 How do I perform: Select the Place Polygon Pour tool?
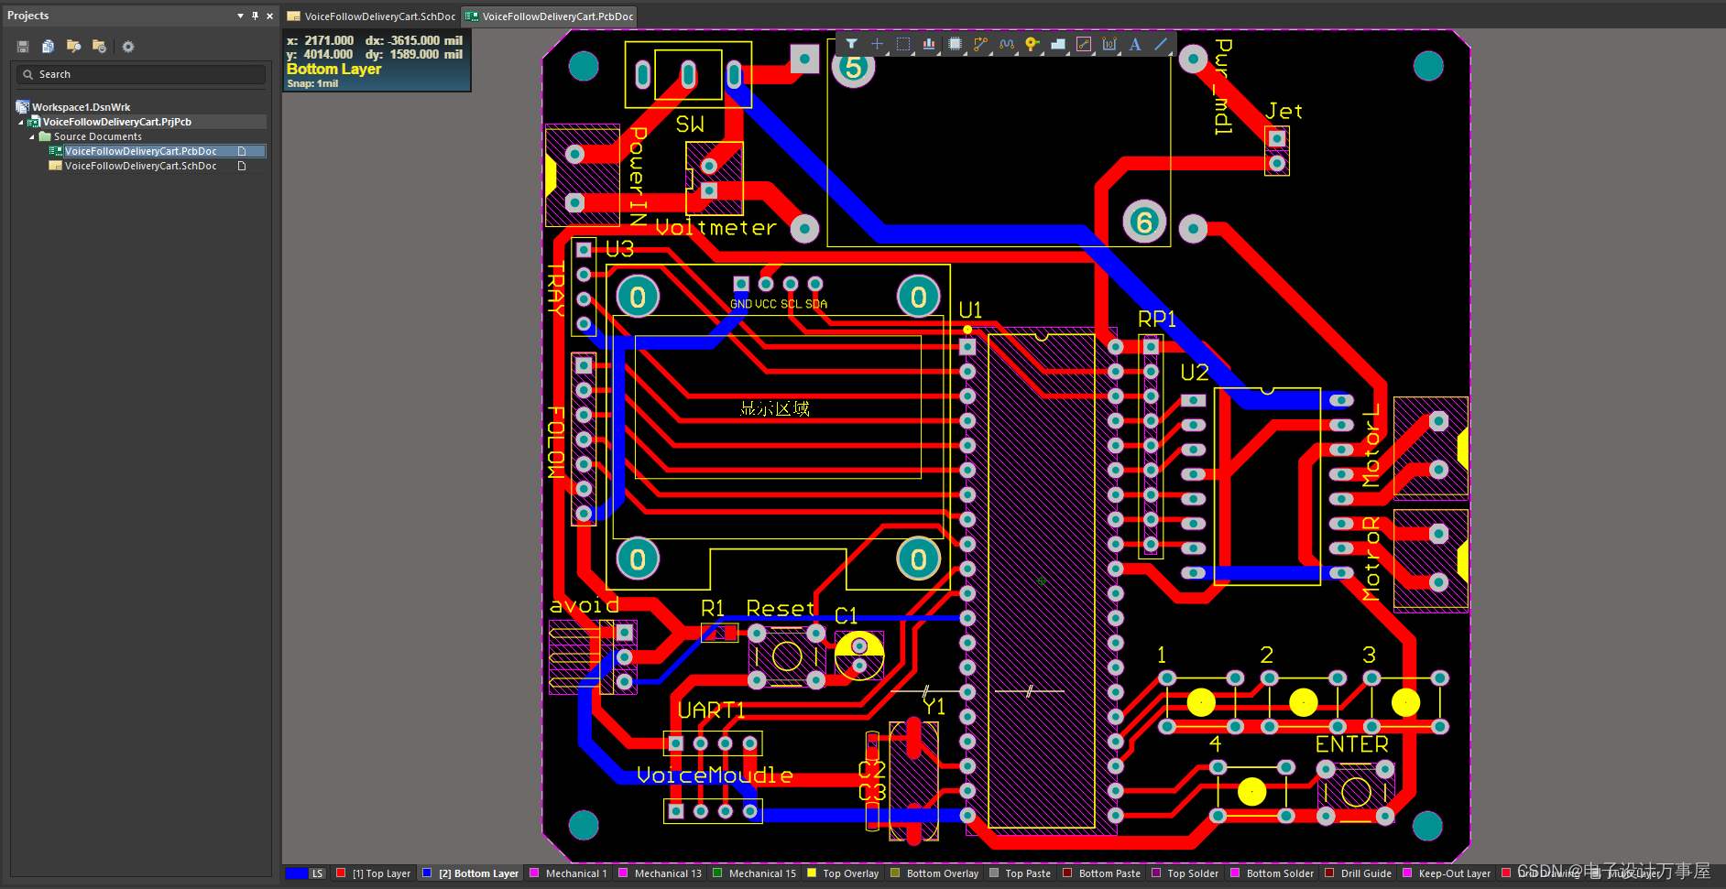(1057, 44)
